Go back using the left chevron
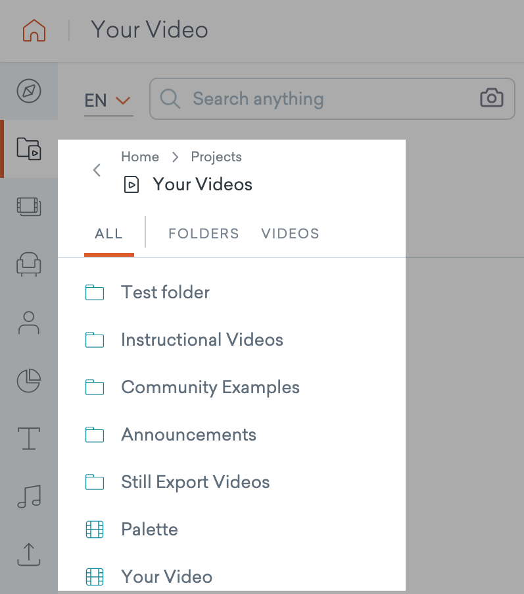 pyautogui.click(x=97, y=170)
